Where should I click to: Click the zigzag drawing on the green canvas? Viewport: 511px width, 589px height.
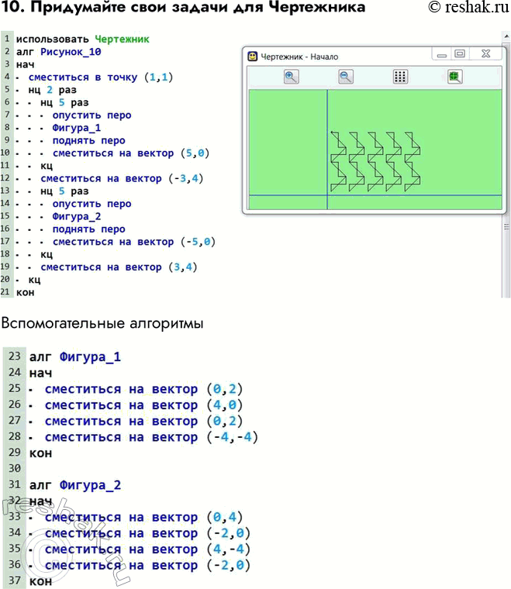click(375, 161)
